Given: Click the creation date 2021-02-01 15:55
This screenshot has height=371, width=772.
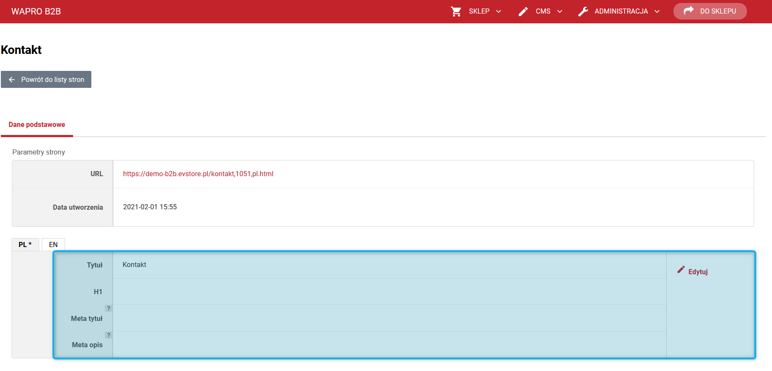Looking at the screenshot, I should [150, 207].
